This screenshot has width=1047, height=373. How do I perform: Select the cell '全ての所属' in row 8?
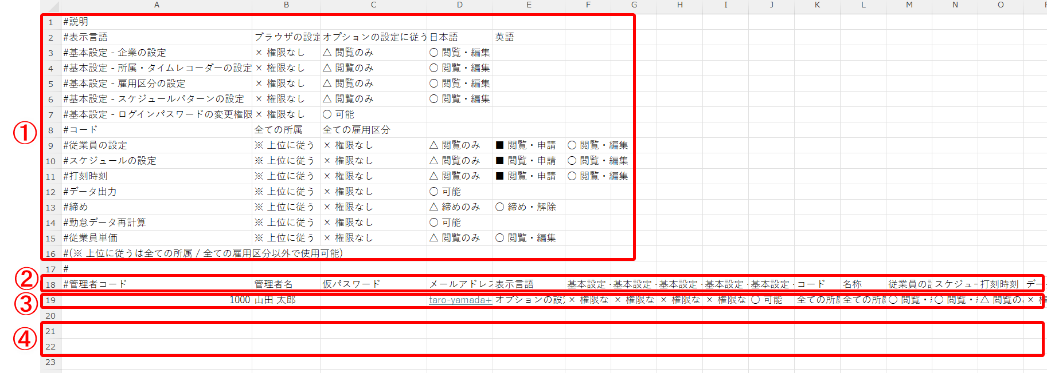286,130
